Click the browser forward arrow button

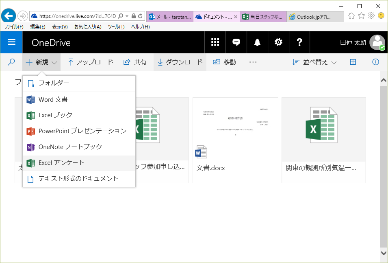tap(22, 16)
